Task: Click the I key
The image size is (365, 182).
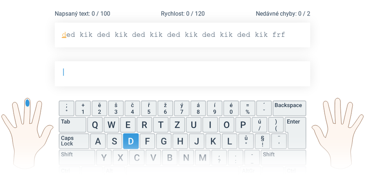Action: point(210,125)
